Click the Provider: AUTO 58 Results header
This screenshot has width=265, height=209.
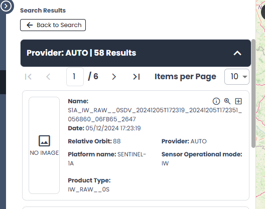81,53
